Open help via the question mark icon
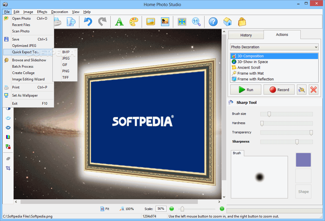Screen dimensions: 325x221 [213, 22]
